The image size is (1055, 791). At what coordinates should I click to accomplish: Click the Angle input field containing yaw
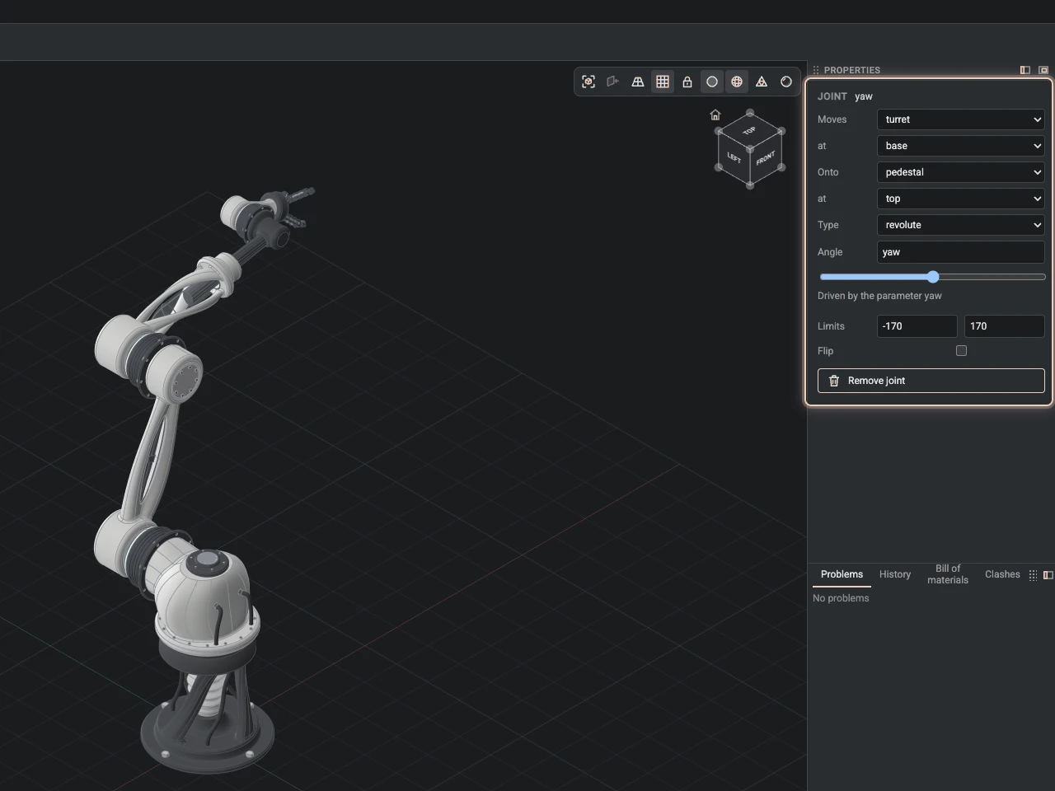coord(961,252)
